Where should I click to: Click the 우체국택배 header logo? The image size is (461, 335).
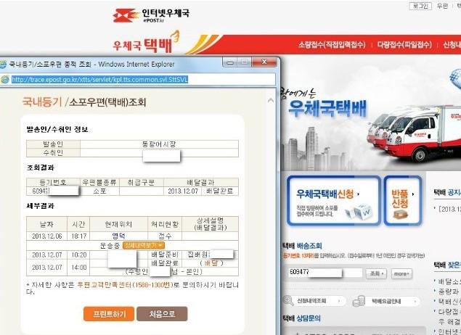point(146,44)
